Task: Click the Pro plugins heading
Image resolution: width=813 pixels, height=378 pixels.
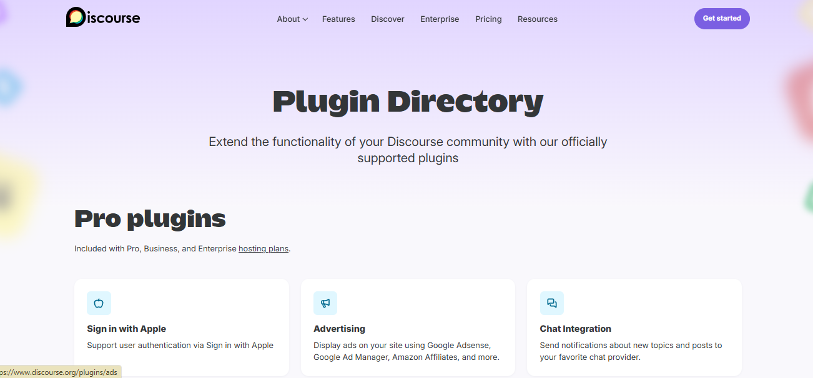Action: point(150,219)
